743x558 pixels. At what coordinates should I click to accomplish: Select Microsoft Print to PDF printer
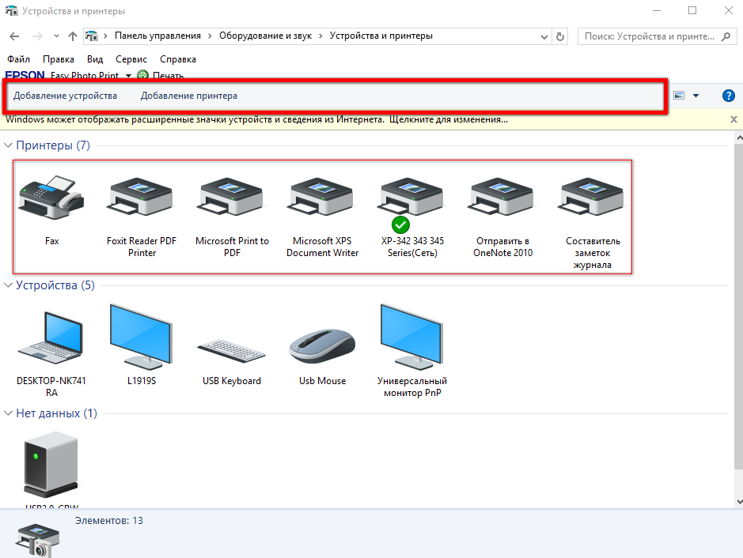[x=232, y=197]
